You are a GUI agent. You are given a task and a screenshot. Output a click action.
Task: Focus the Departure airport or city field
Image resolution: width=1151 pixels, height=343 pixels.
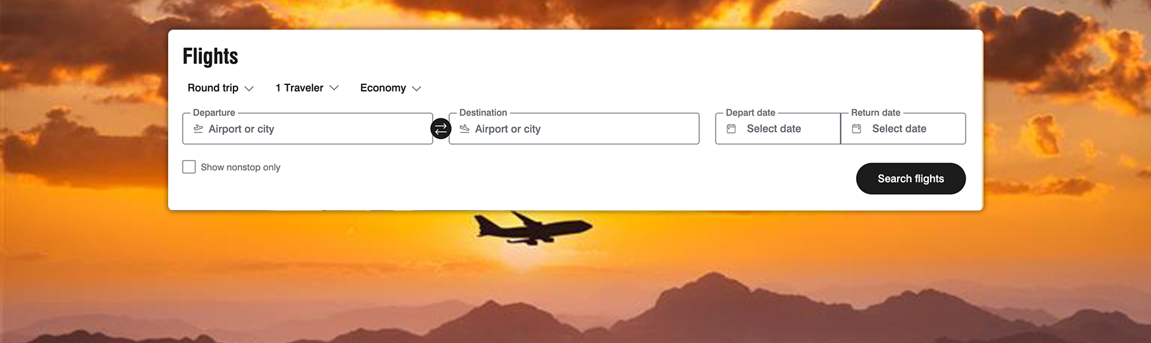point(307,128)
